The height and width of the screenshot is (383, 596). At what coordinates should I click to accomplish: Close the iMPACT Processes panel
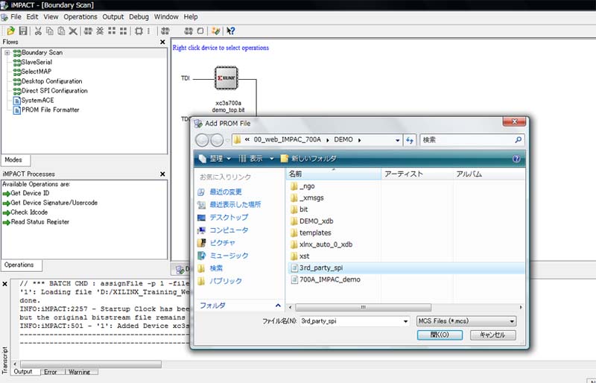pyautogui.click(x=162, y=174)
